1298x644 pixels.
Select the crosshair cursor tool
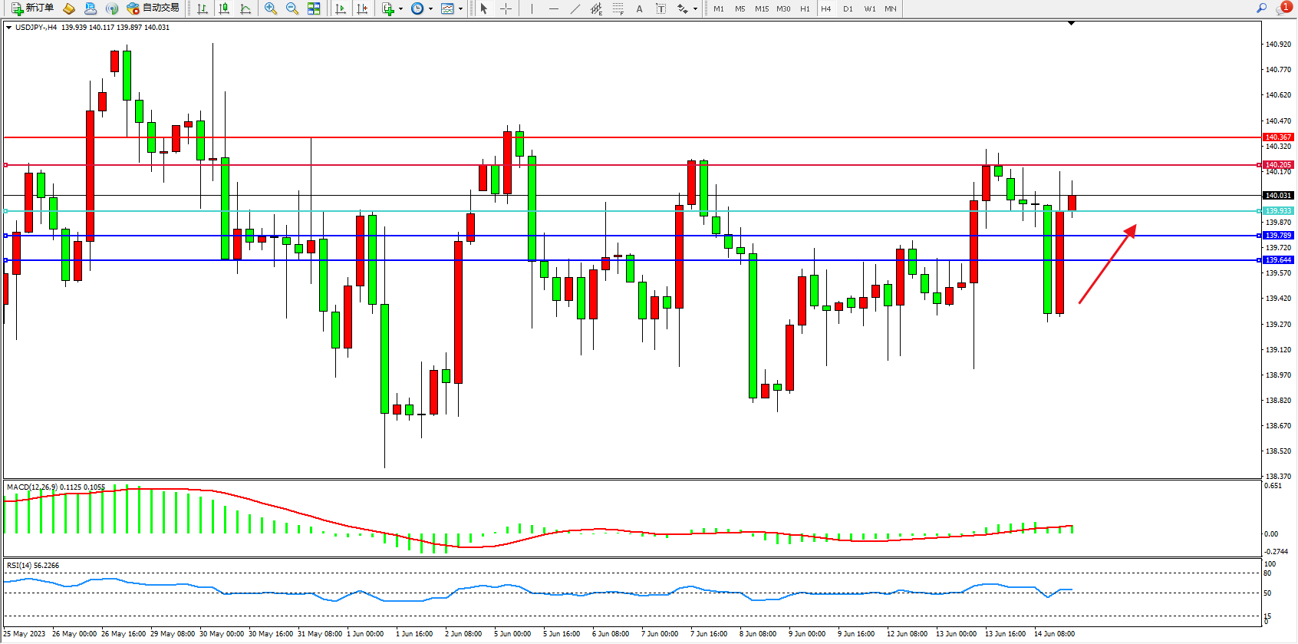click(x=506, y=8)
